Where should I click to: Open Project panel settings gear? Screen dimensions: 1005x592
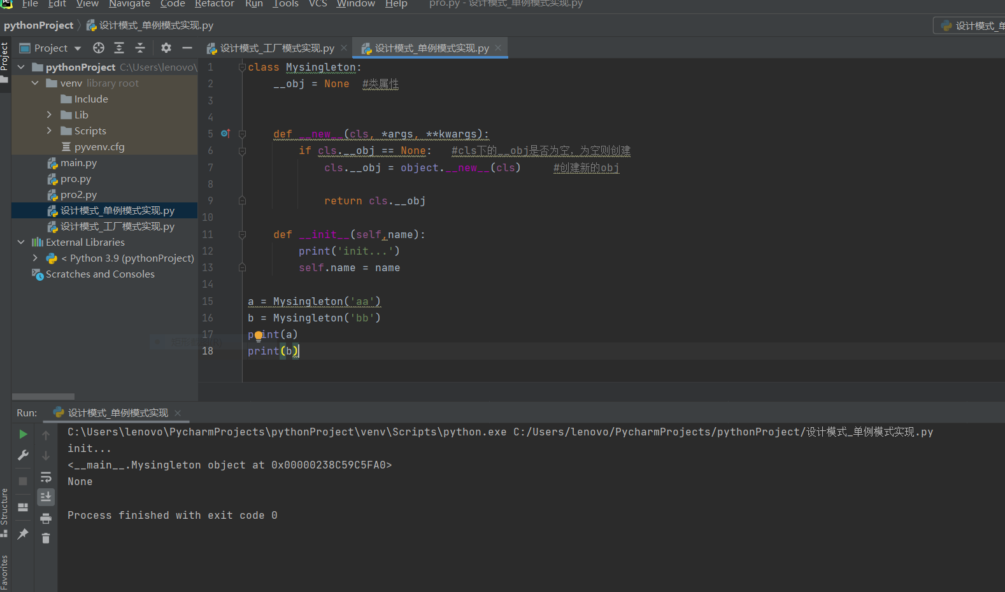[166, 48]
